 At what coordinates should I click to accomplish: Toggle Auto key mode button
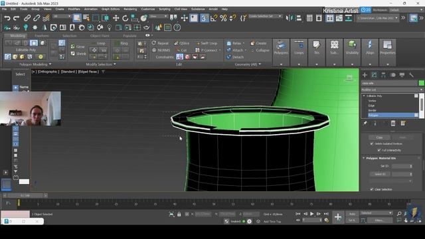(352, 214)
